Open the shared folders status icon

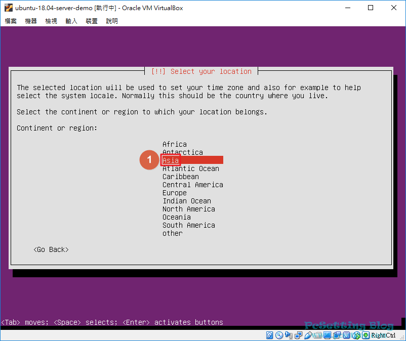[x=318, y=335]
